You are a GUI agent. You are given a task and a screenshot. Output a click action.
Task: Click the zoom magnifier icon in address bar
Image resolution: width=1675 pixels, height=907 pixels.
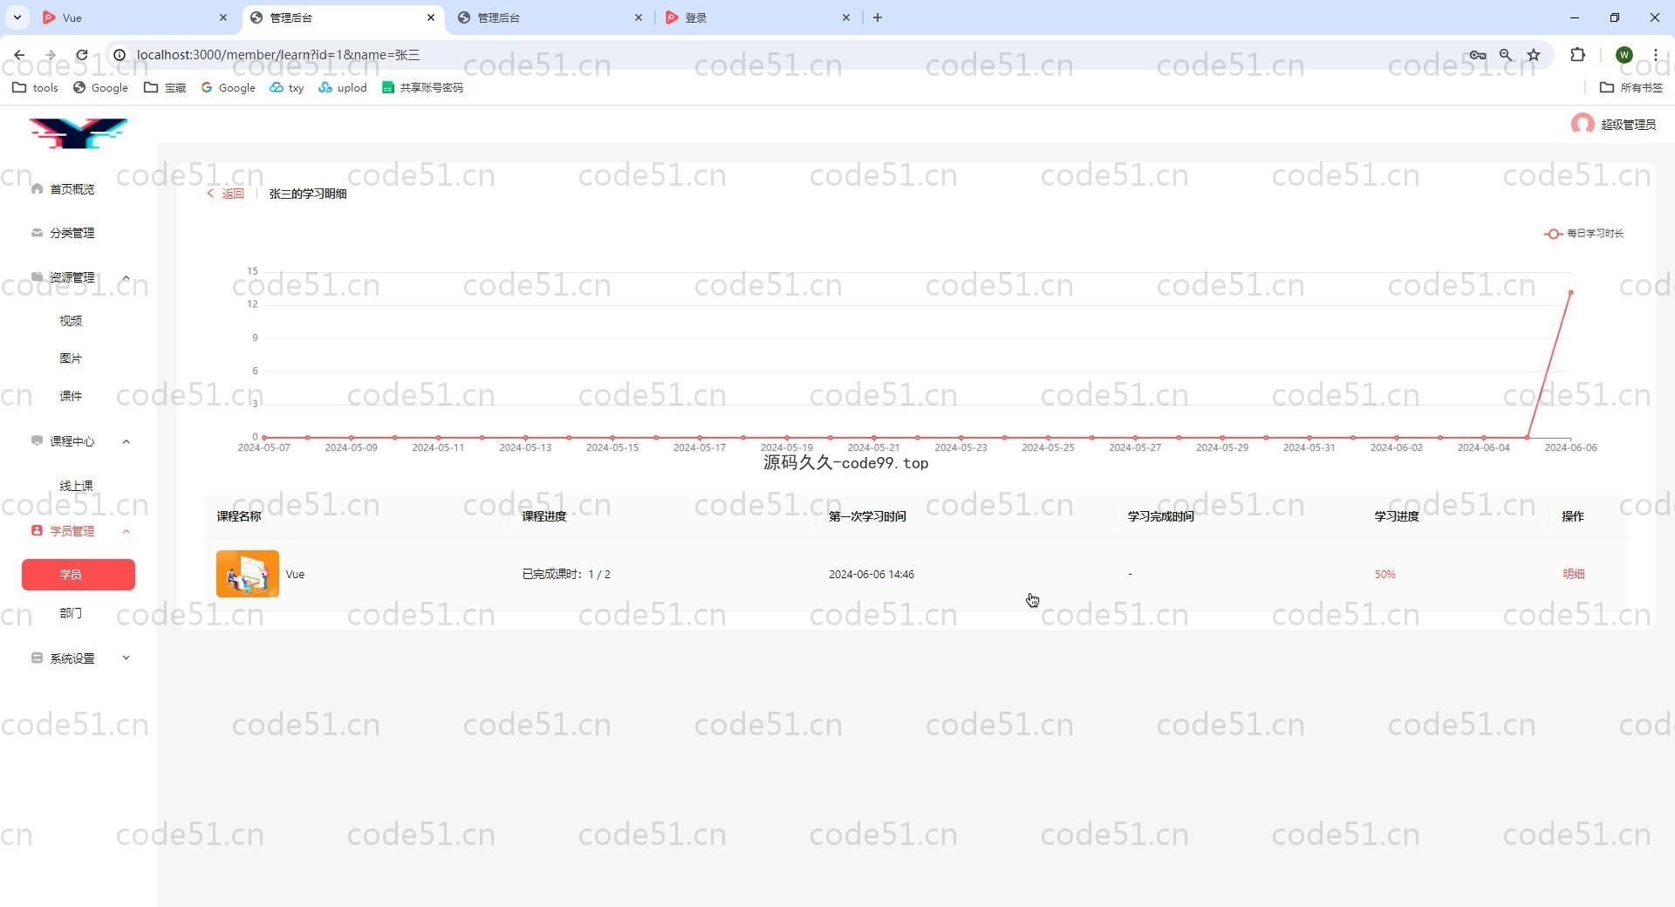coord(1506,55)
